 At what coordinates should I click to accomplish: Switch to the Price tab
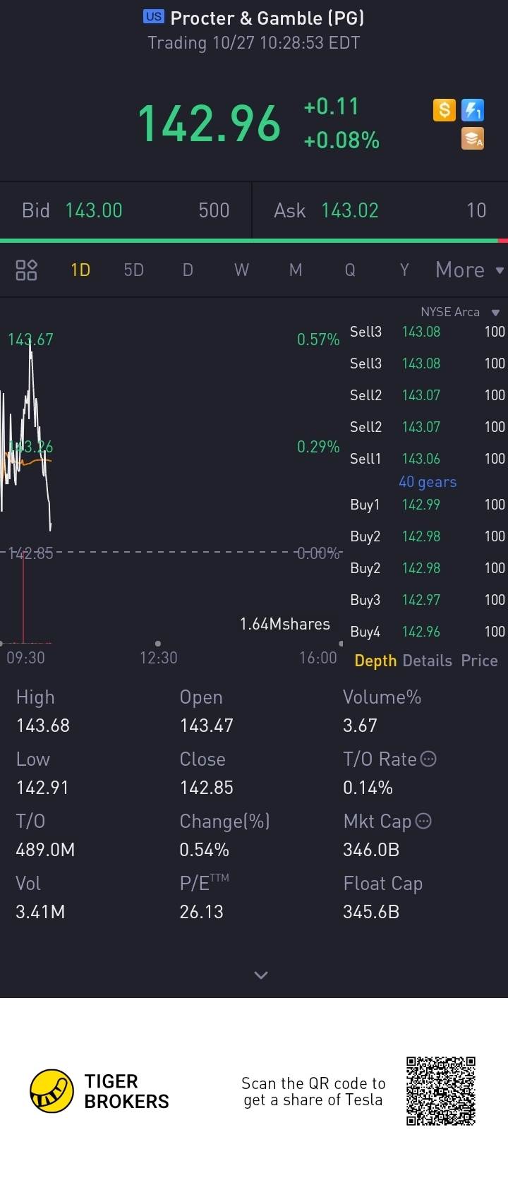coord(479,661)
